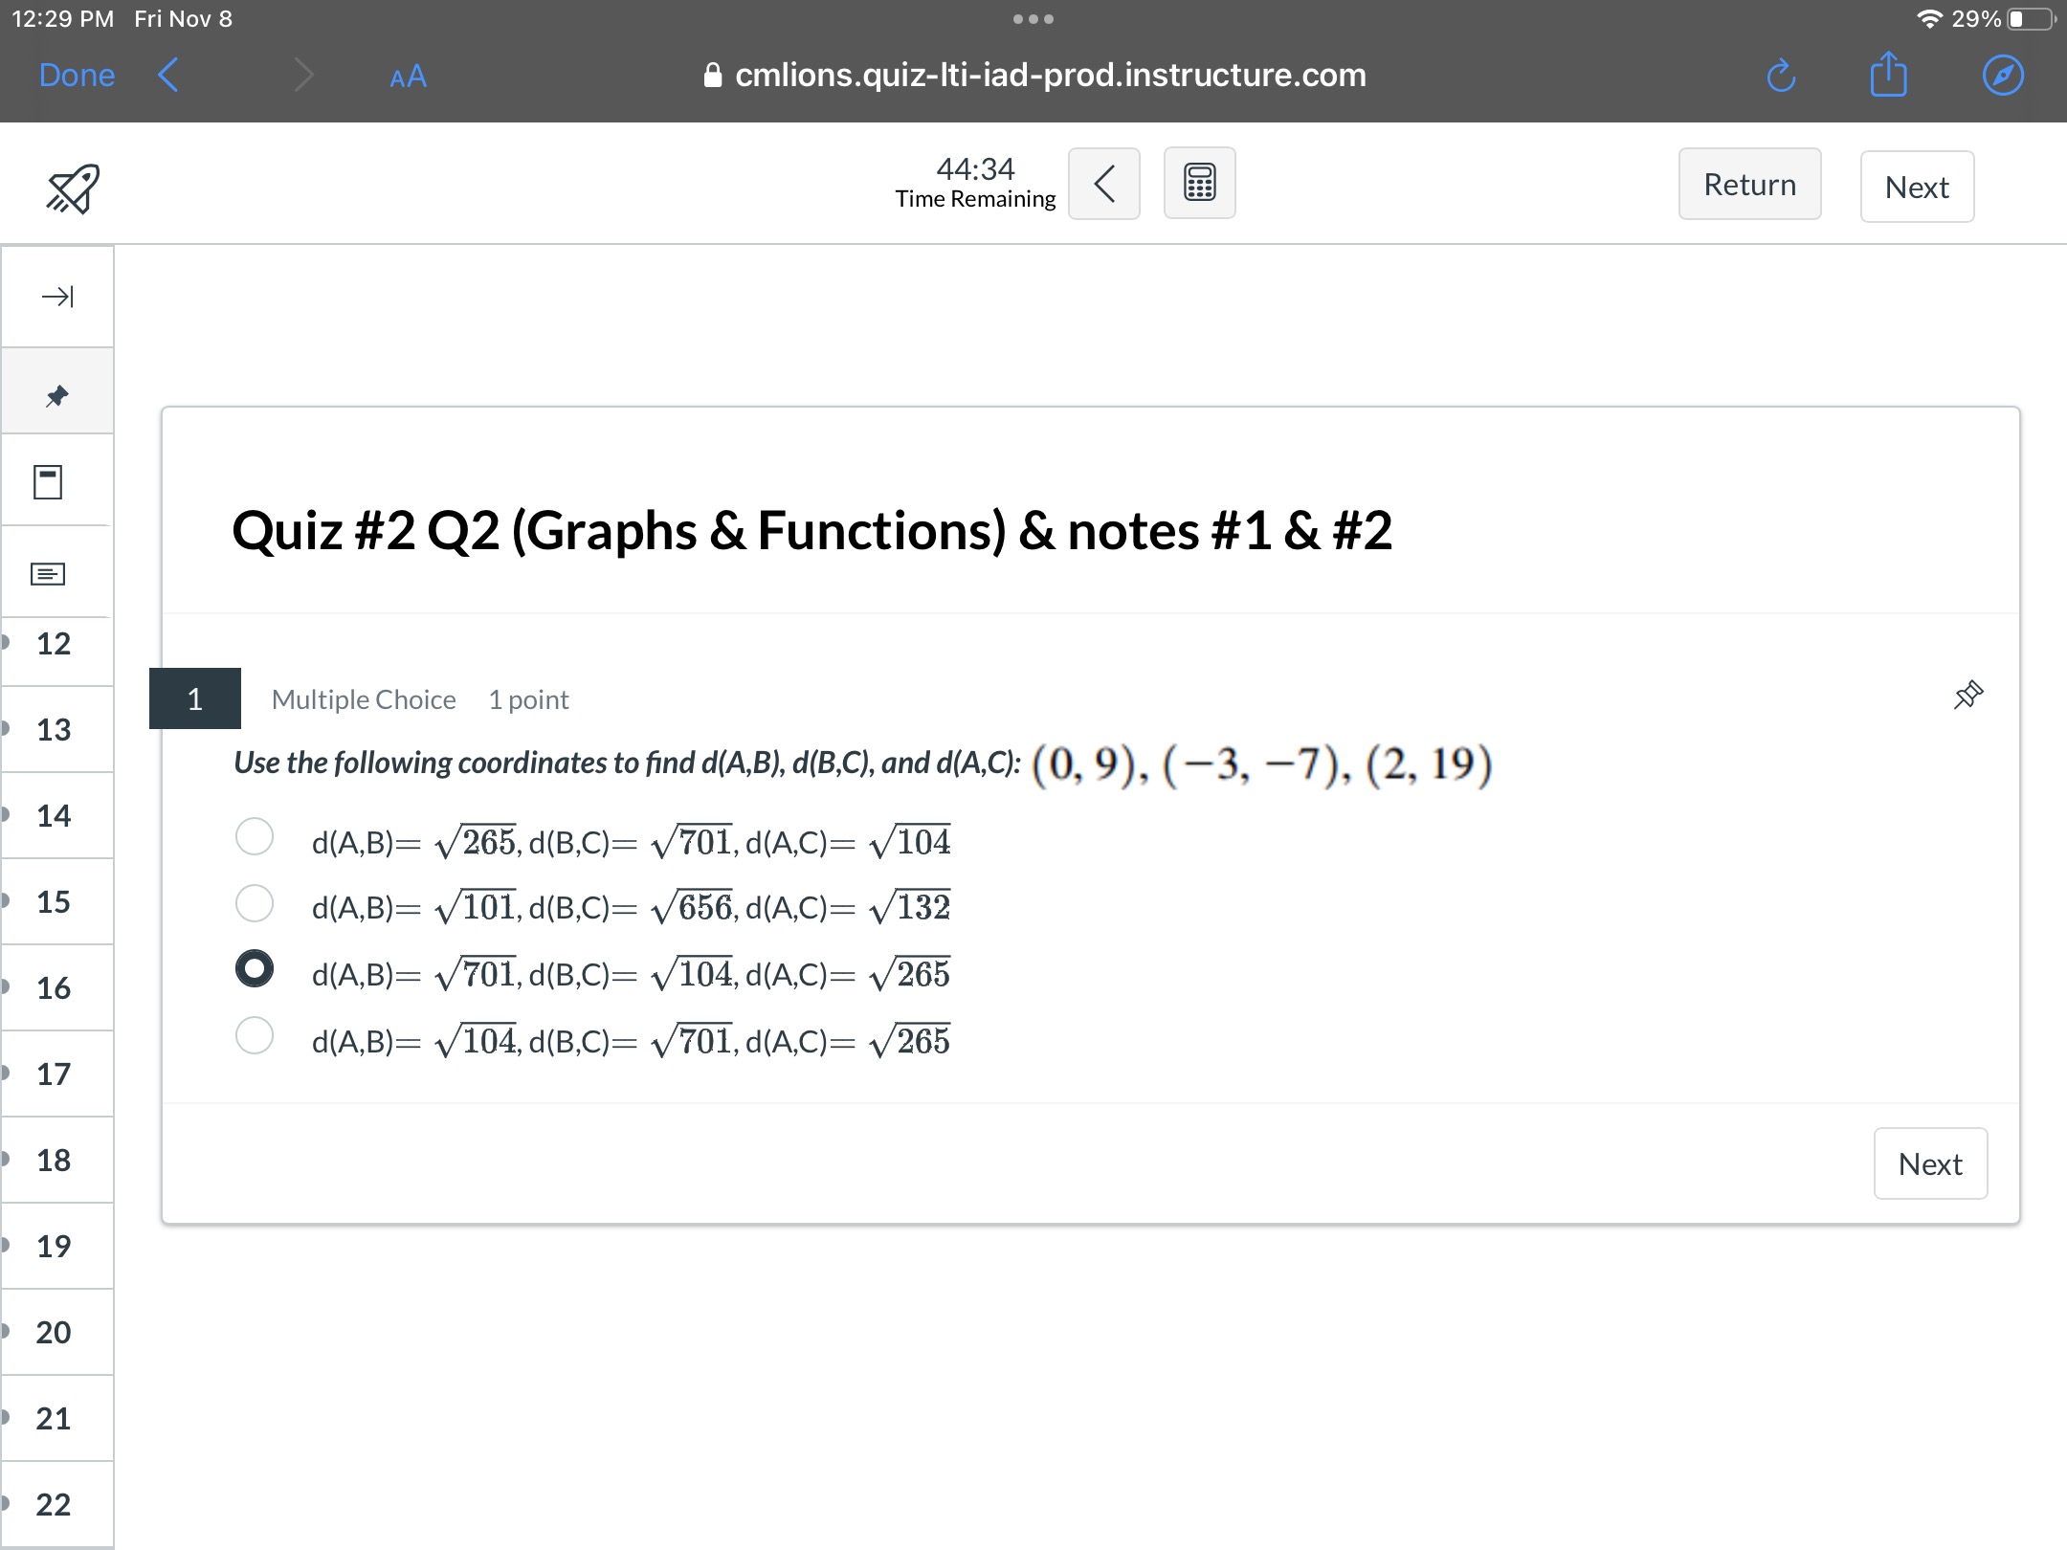The width and height of the screenshot is (2067, 1550).
Task: Click the Return button
Action: (1749, 184)
